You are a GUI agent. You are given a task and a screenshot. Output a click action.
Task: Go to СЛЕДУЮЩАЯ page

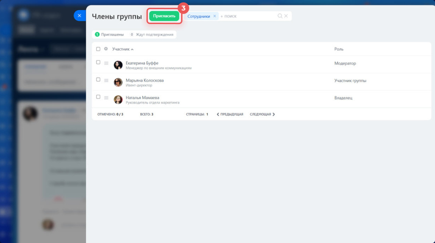tap(262, 114)
